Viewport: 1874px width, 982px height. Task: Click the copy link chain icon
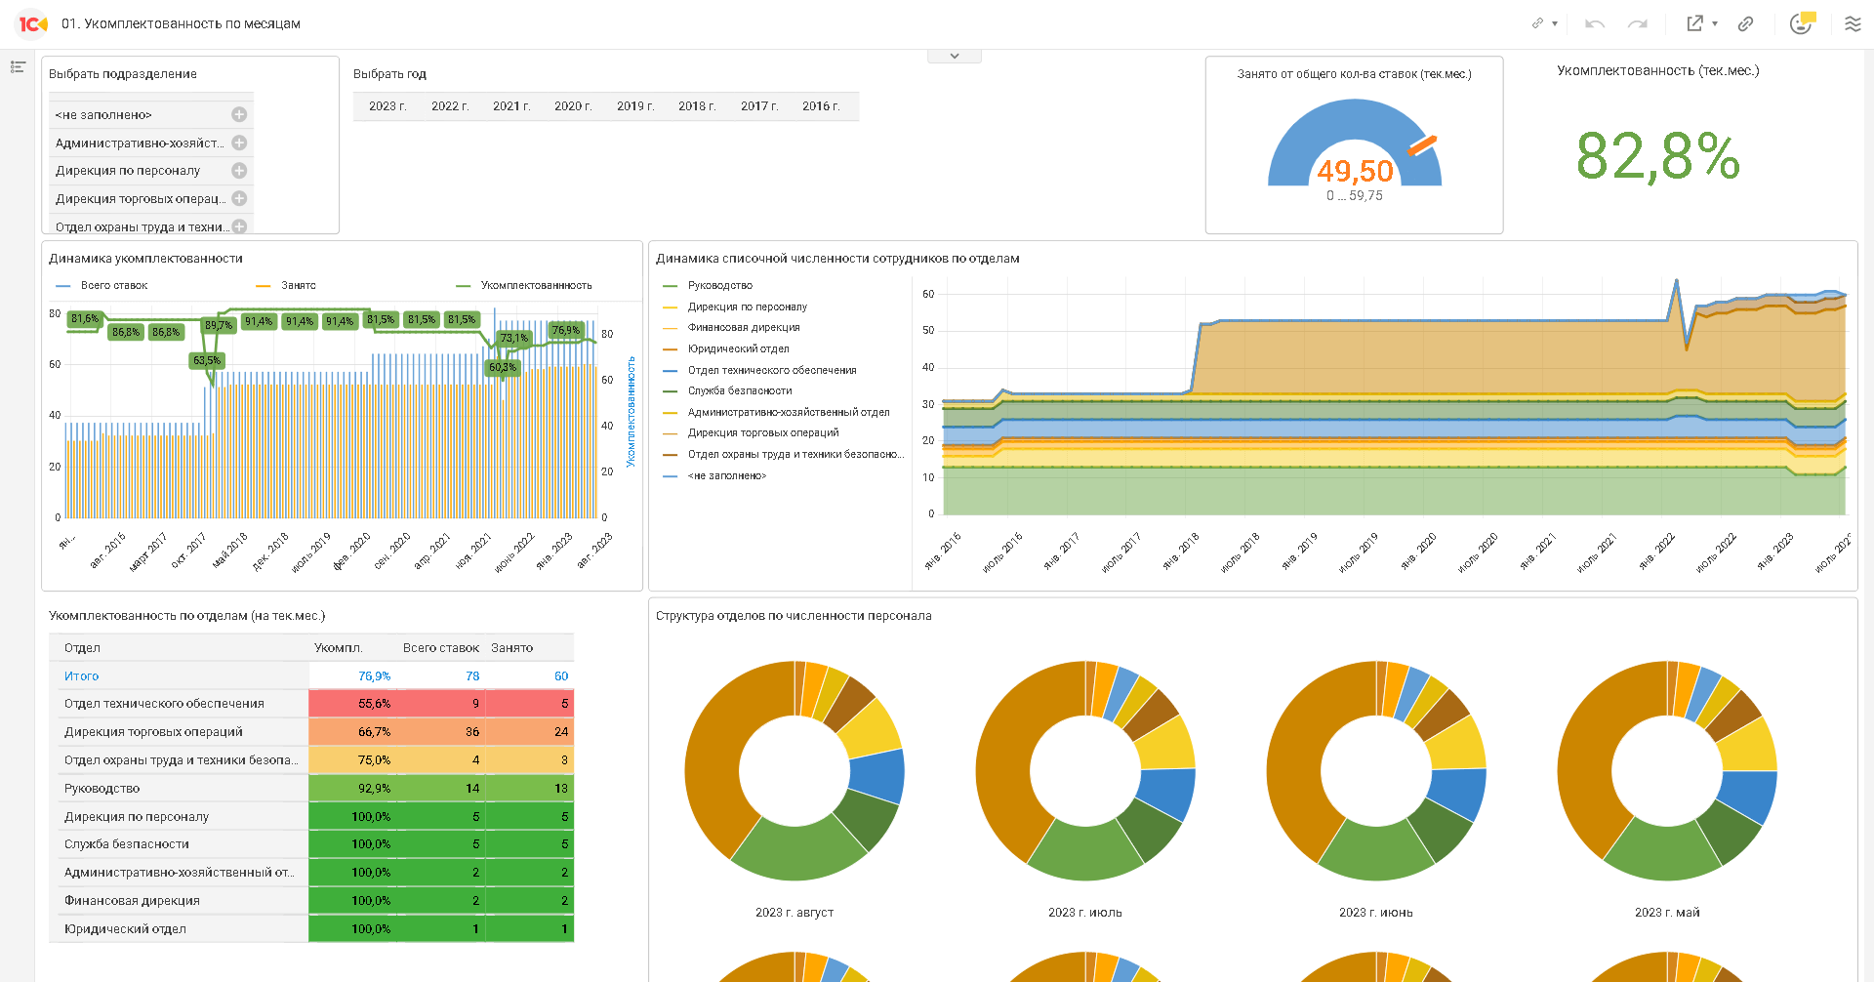tap(1745, 23)
